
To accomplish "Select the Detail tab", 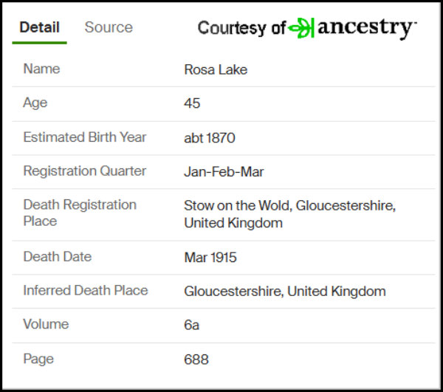I will (x=39, y=27).
